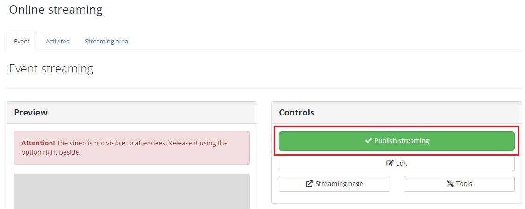Click the Edit button label
The height and width of the screenshot is (209, 525).
pos(401,164)
